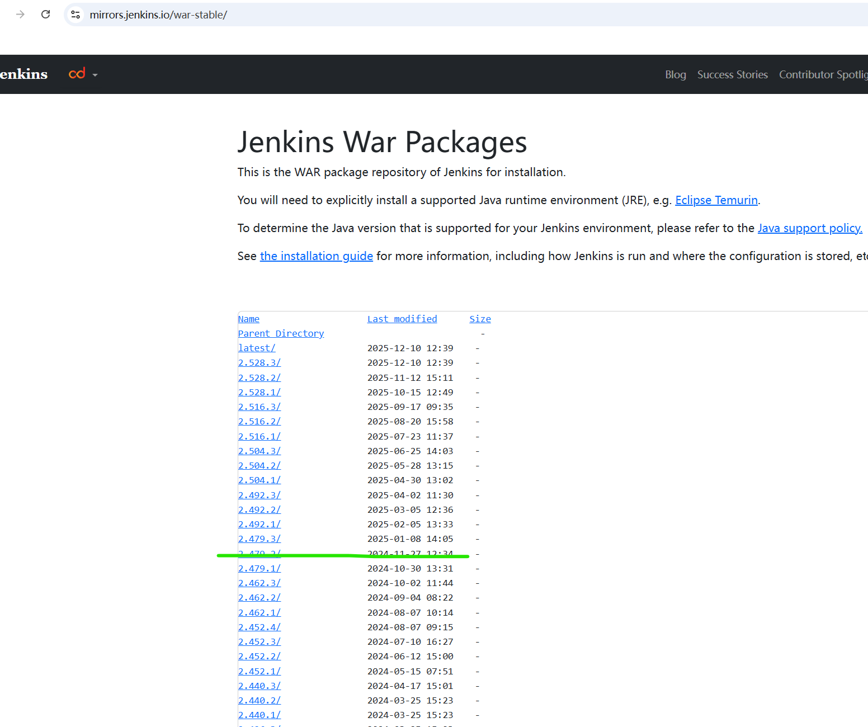The image size is (868, 727).
Task: Open the 2.528.3/ directory
Action: tap(260, 362)
